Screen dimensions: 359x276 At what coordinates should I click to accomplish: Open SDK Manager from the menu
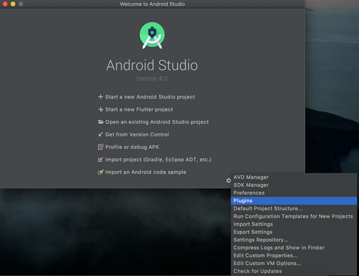294,185
